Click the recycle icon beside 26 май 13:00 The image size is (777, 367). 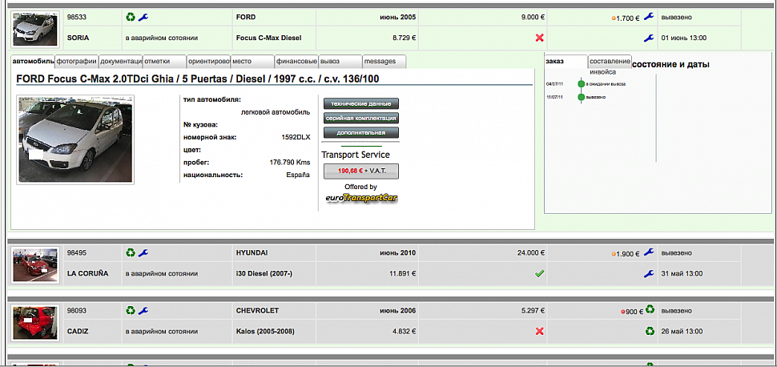pos(650,331)
